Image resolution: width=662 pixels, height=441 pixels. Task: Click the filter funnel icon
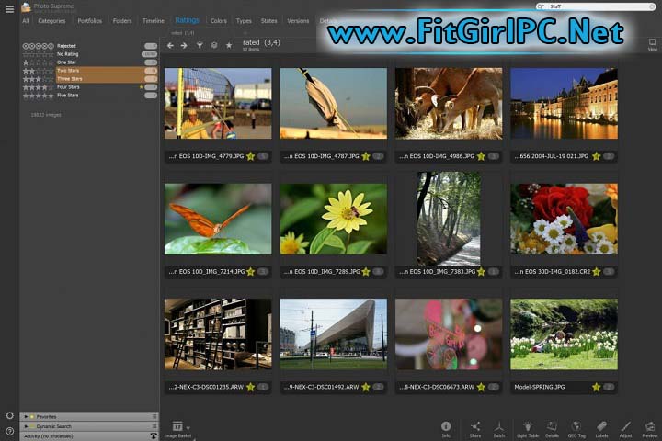coord(199,45)
